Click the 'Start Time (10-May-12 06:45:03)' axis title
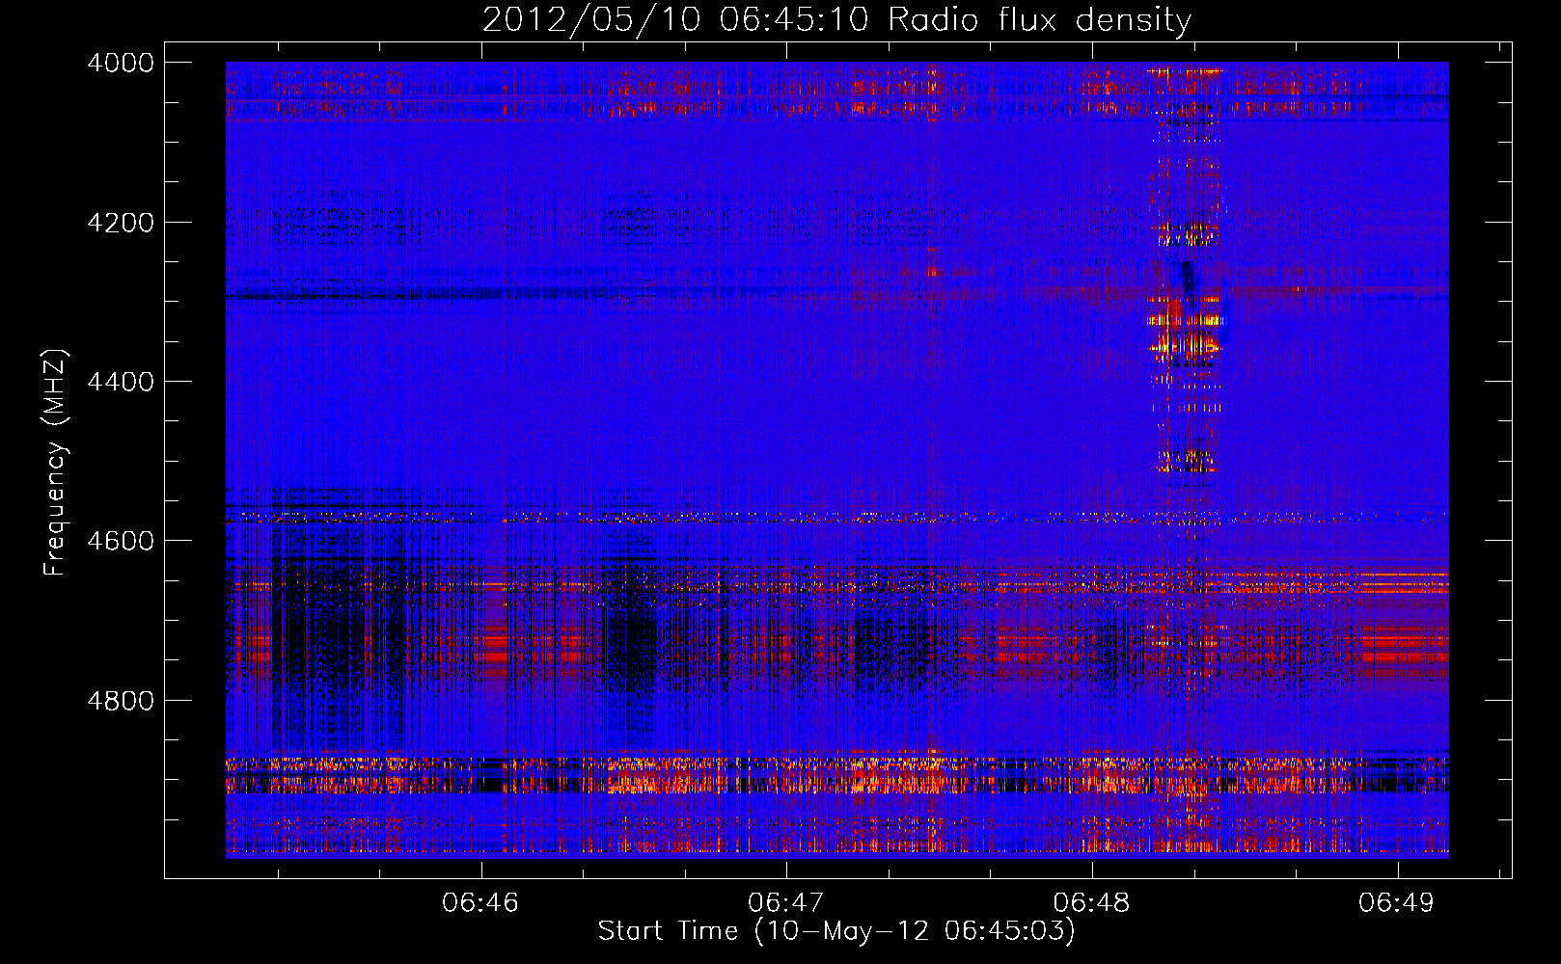The width and height of the screenshot is (1561, 964). point(836,931)
